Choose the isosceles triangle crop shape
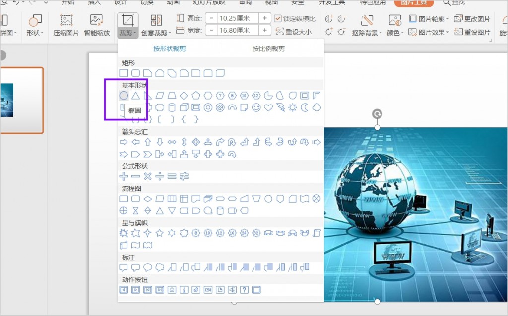 click(136, 96)
